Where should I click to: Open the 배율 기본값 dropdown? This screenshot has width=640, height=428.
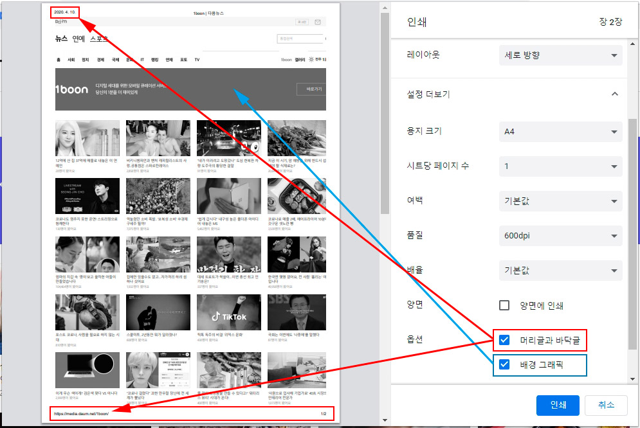point(560,271)
